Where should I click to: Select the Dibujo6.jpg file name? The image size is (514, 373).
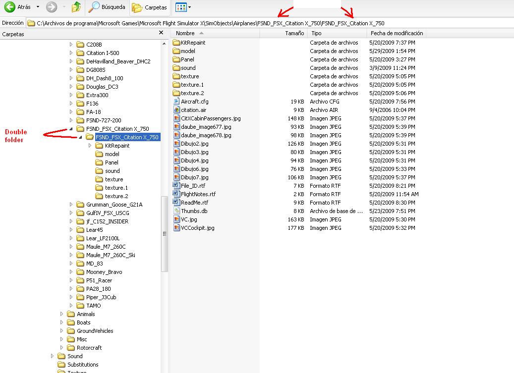pyautogui.click(x=195, y=169)
